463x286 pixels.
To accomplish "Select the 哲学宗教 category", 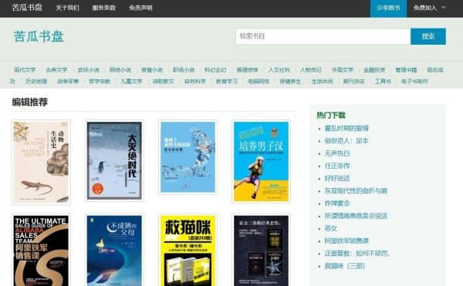I will click(100, 81).
